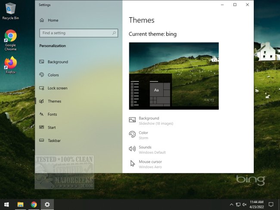
Task: Click the muted volume tray icon
Action: (x=245, y=204)
